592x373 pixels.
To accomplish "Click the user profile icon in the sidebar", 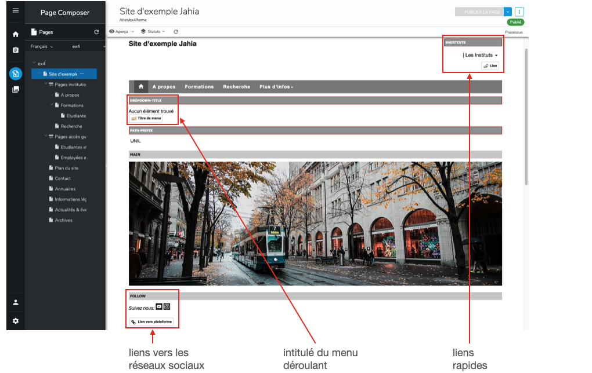I will tap(16, 302).
